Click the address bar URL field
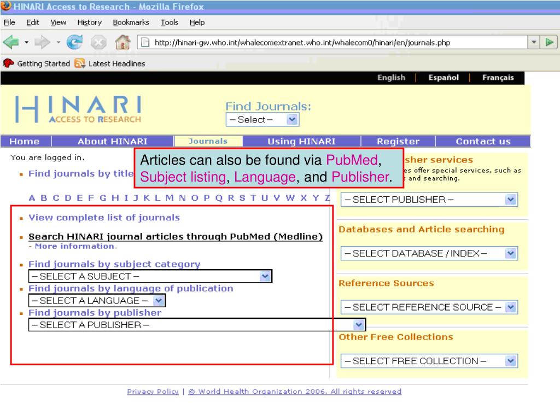The height and width of the screenshot is (420, 560). click(332, 43)
